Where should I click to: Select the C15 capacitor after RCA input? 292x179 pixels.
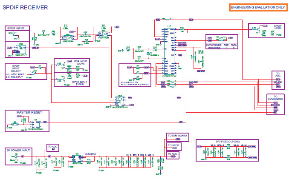[44, 32]
